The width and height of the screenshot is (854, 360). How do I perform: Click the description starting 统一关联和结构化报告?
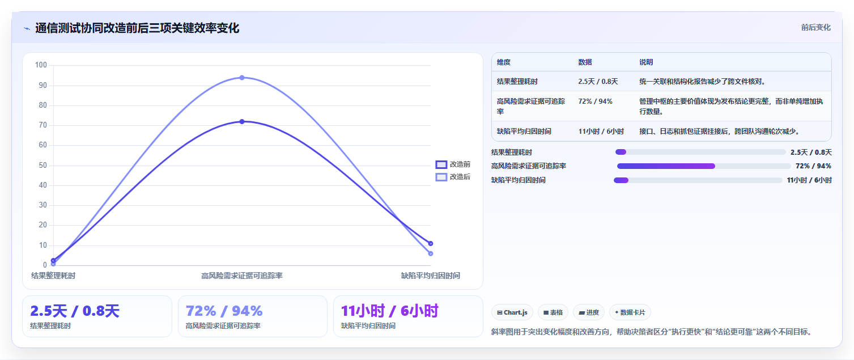[x=703, y=82]
